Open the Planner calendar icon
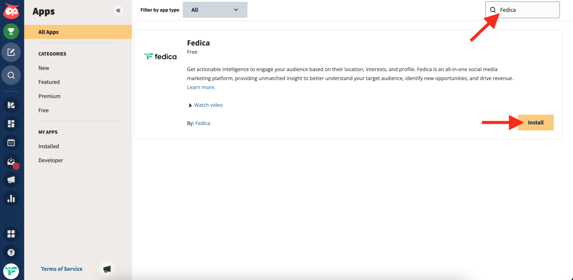This screenshot has height=280, width=573. point(11,142)
